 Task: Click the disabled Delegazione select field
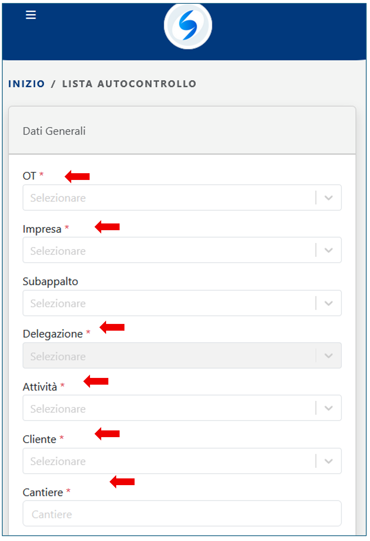169,355
